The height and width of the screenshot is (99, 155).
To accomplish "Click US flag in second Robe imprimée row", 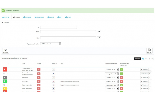I will (x=53, y=89).
